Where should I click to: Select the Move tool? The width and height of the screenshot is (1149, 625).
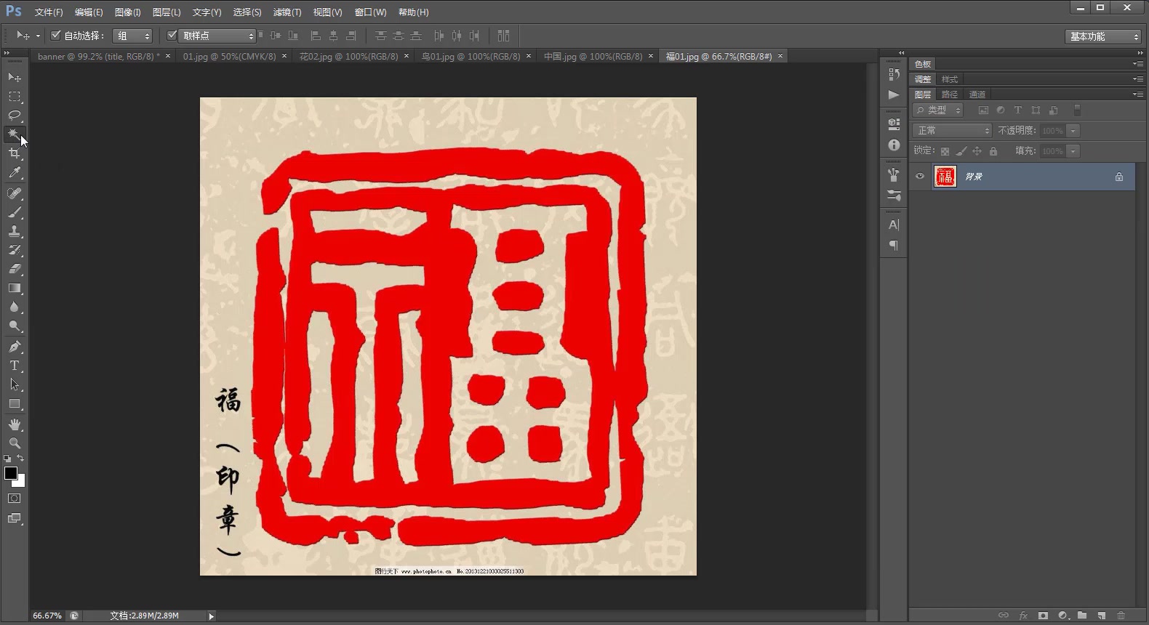14,77
